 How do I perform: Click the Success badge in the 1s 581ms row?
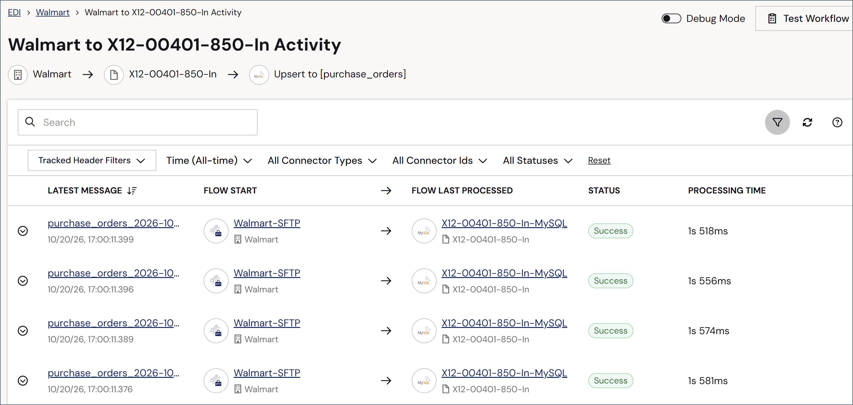click(x=610, y=380)
